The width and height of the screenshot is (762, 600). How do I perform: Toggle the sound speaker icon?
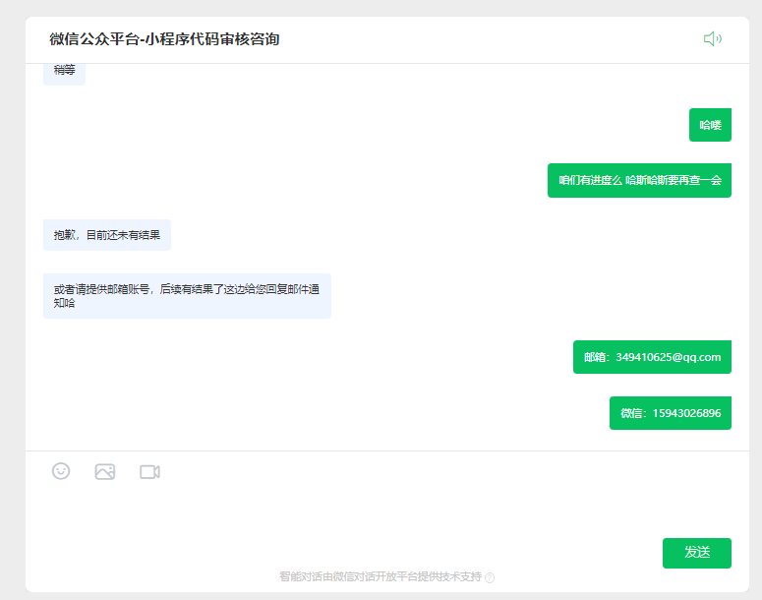point(713,39)
